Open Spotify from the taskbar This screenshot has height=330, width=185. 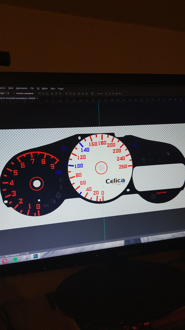click(x=15, y=259)
